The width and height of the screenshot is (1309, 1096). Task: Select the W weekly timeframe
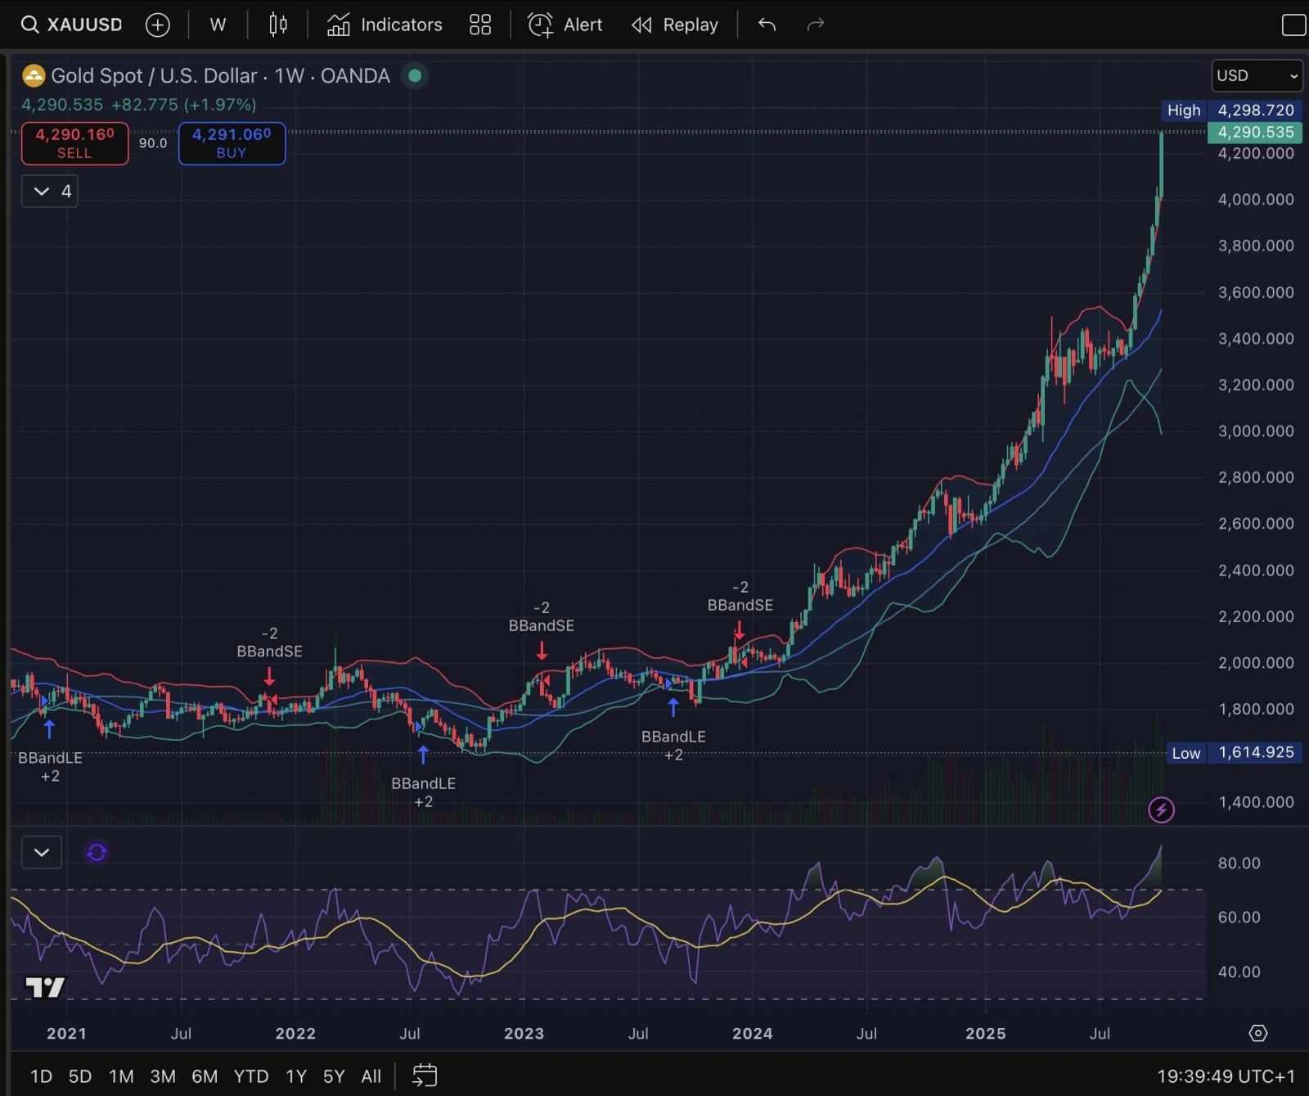coord(218,25)
